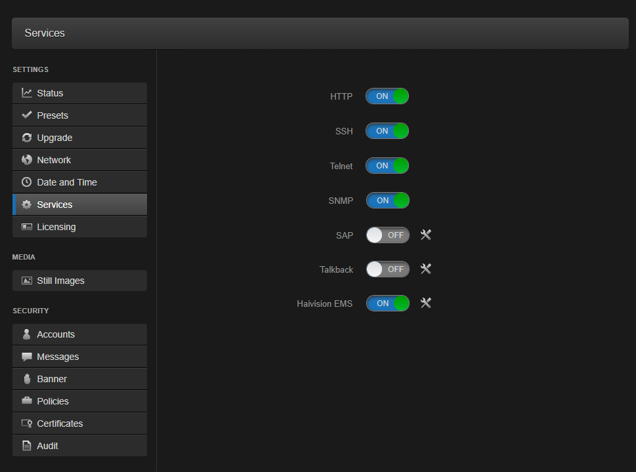Toggle SNMP service off

click(387, 201)
